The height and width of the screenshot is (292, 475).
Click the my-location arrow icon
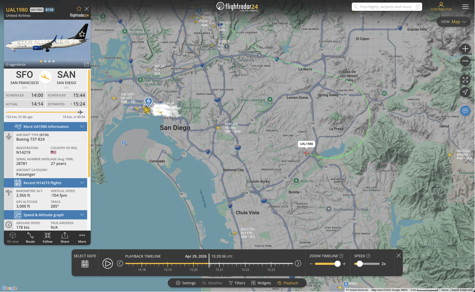465,92
